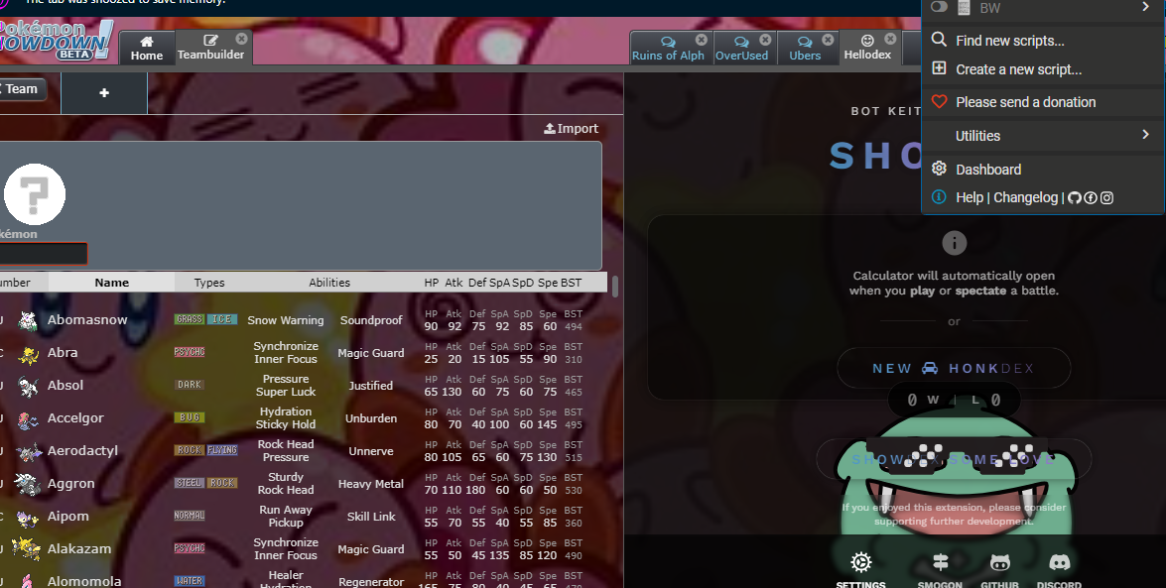1166x588 pixels.
Task: Open the Changelog link in the menu
Action: pyautogui.click(x=1025, y=197)
